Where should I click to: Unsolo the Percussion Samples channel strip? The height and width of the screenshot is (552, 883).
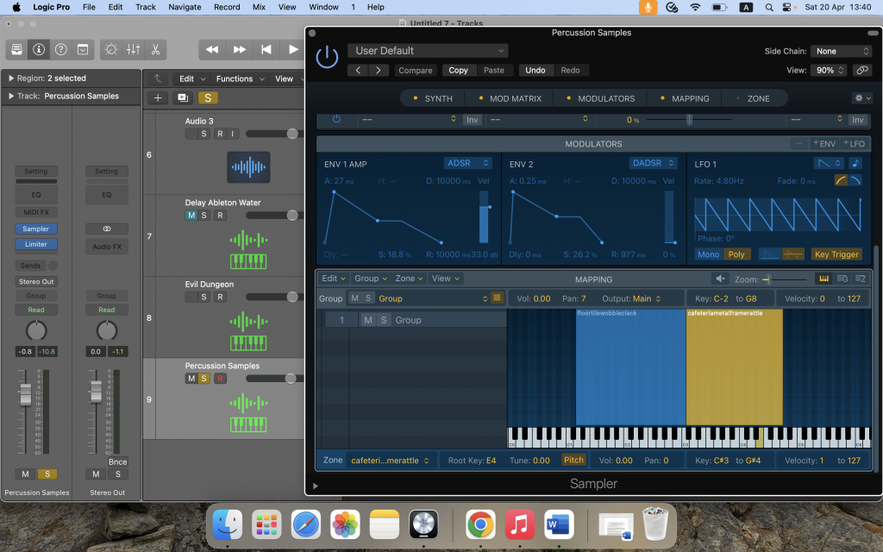(x=47, y=474)
